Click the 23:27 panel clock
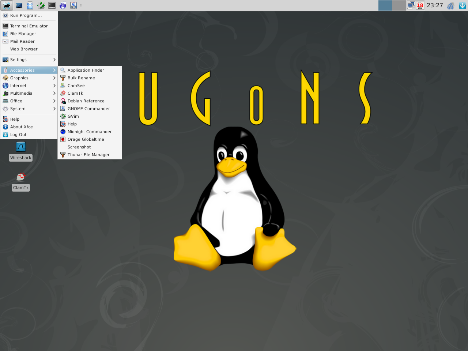Screen dimensions: 468x351 pyautogui.click(x=435, y=5)
